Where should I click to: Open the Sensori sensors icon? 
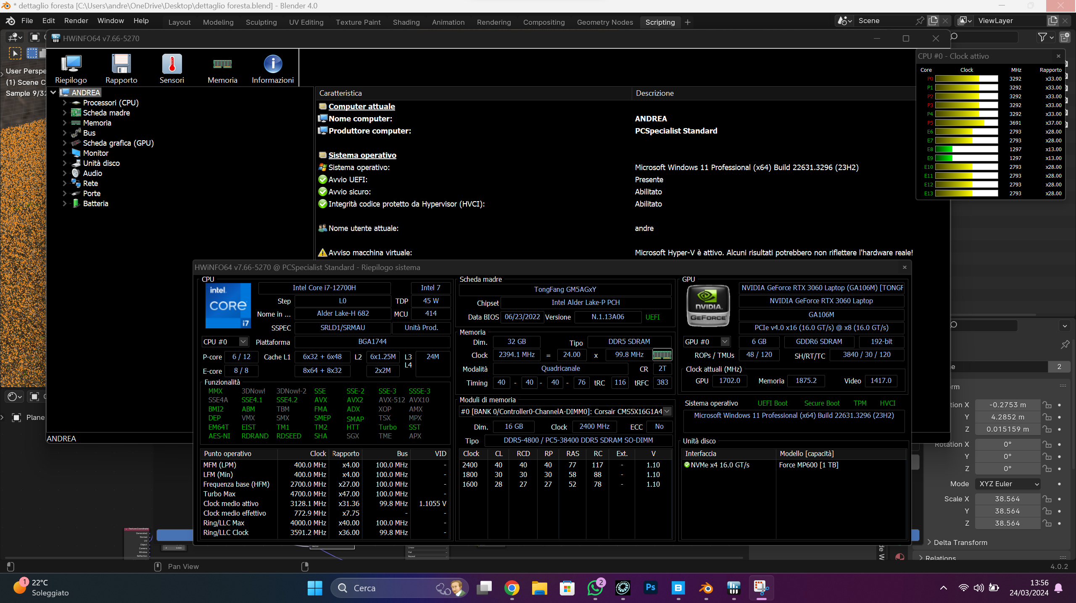pos(172,69)
